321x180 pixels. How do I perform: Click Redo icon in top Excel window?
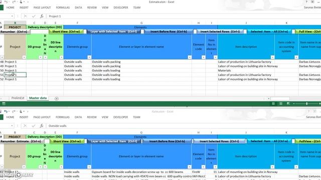14,2
